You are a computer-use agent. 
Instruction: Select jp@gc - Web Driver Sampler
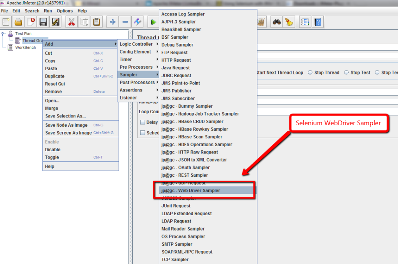tap(208, 190)
